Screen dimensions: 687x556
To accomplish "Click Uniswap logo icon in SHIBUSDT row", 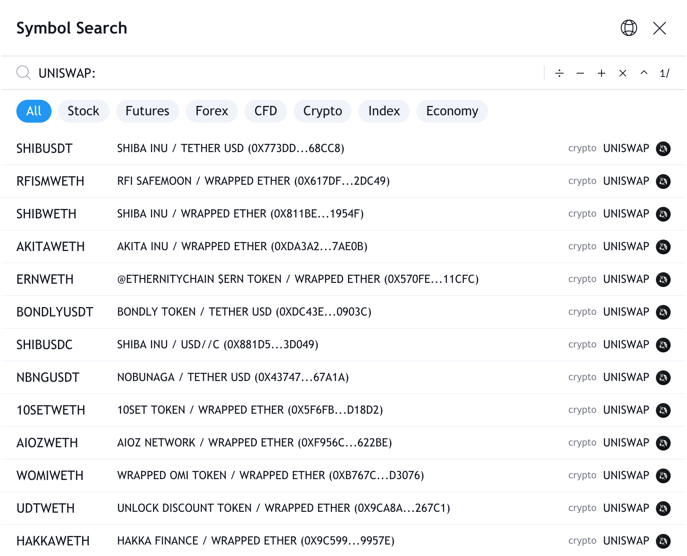I will coord(663,148).
